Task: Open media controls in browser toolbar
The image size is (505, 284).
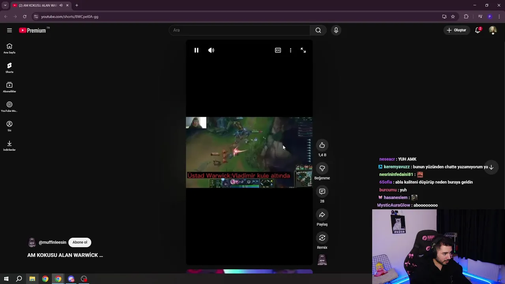Action: coord(480,17)
